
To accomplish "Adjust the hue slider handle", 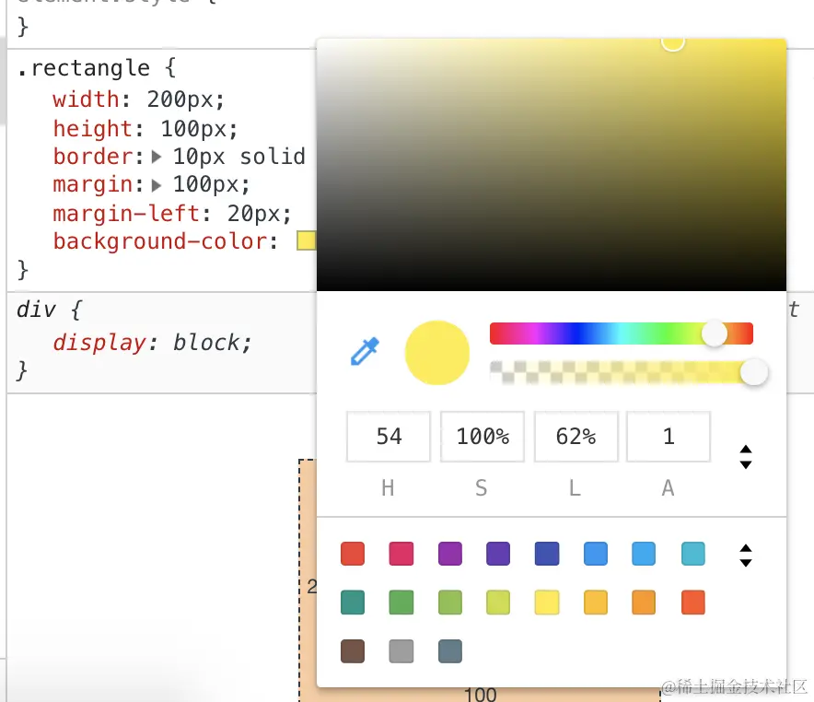I will [715, 333].
